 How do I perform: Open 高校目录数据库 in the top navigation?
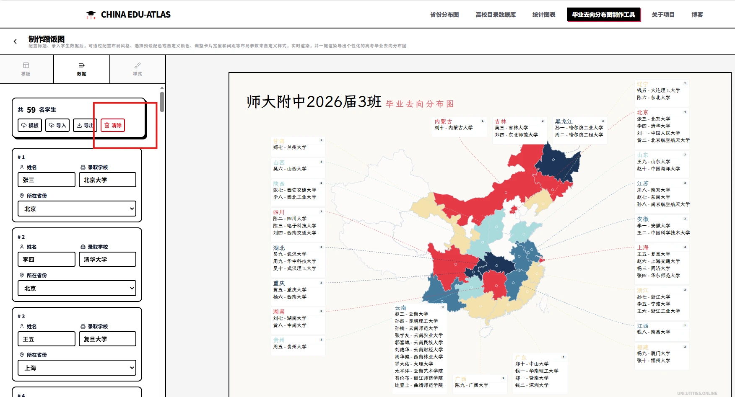click(496, 15)
